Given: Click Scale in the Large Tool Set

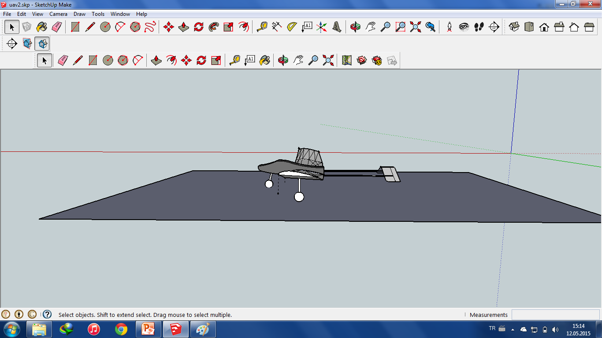Looking at the screenshot, I should point(229,27).
